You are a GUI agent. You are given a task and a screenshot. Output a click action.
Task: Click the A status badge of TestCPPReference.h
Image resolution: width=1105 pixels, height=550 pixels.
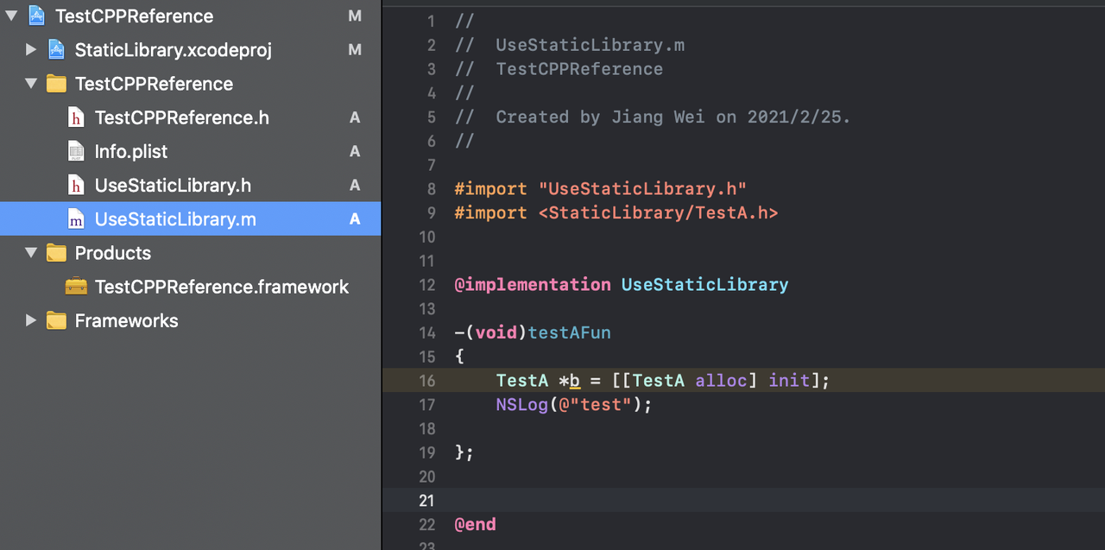(x=355, y=117)
